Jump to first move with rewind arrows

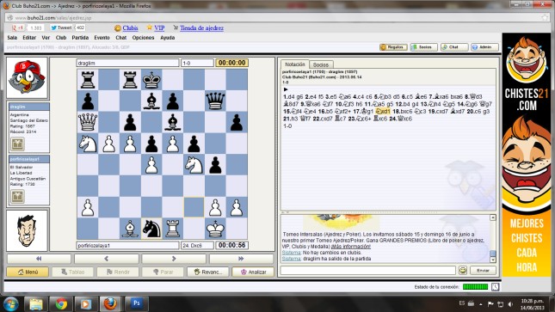coord(39,259)
